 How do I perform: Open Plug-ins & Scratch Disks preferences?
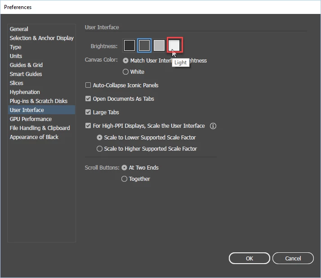41,101
